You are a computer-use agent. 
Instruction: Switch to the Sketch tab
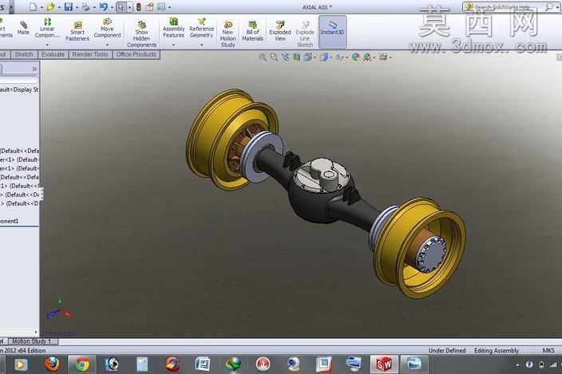pos(24,54)
